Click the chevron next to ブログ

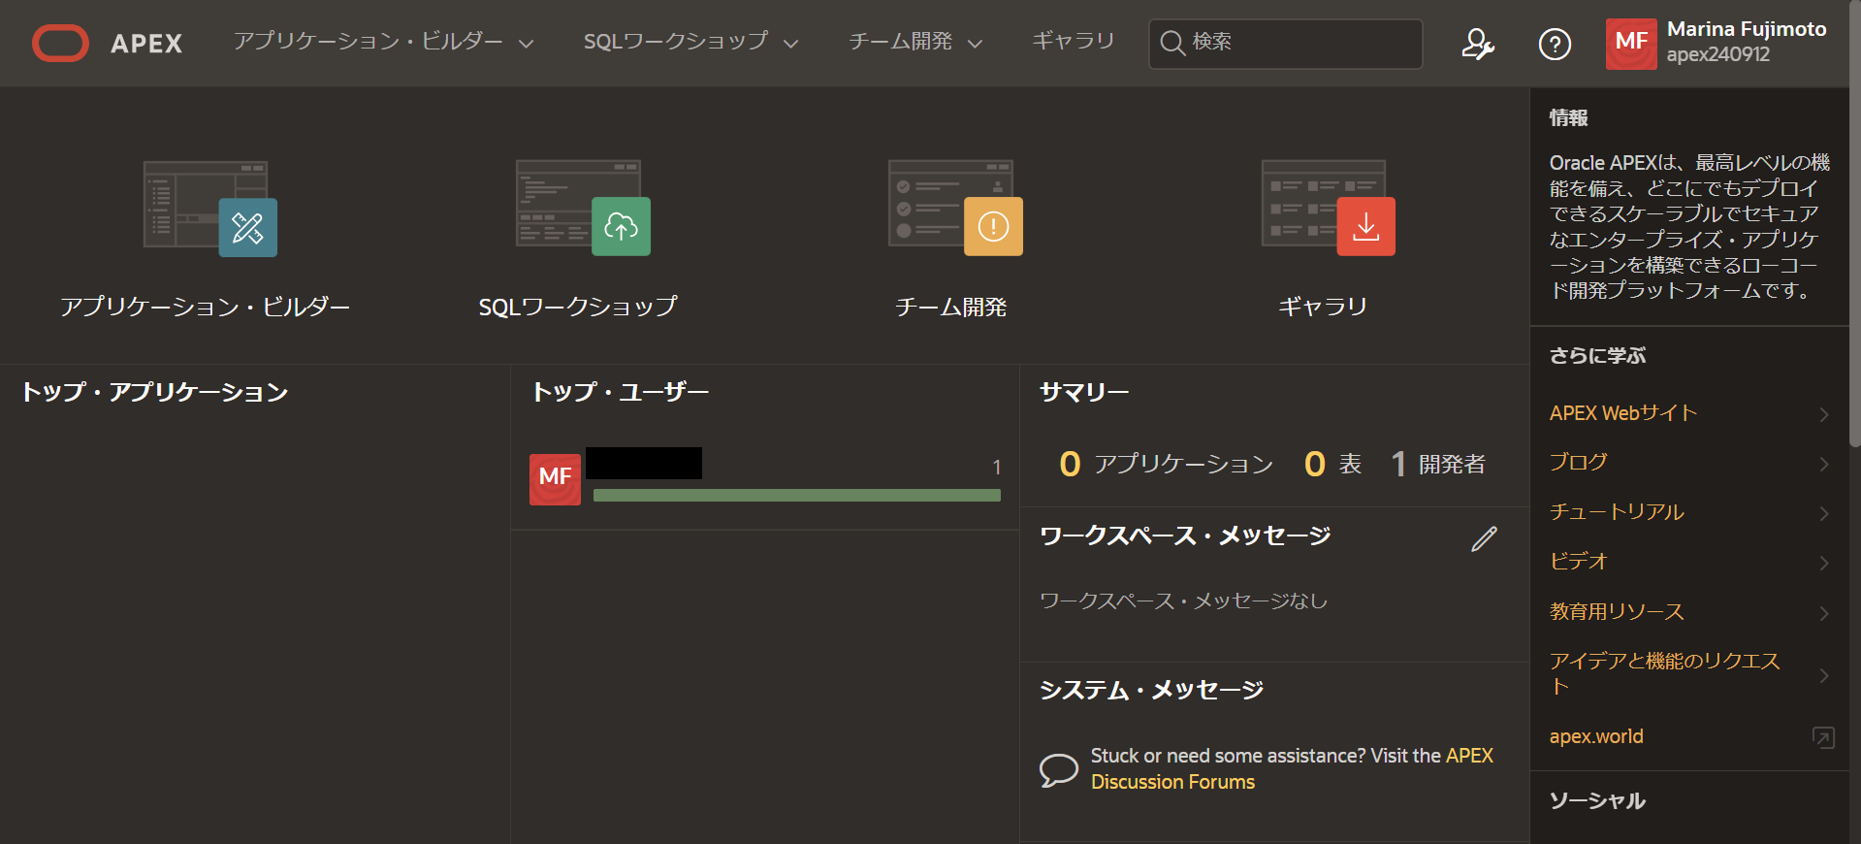tap(1823, 464)
